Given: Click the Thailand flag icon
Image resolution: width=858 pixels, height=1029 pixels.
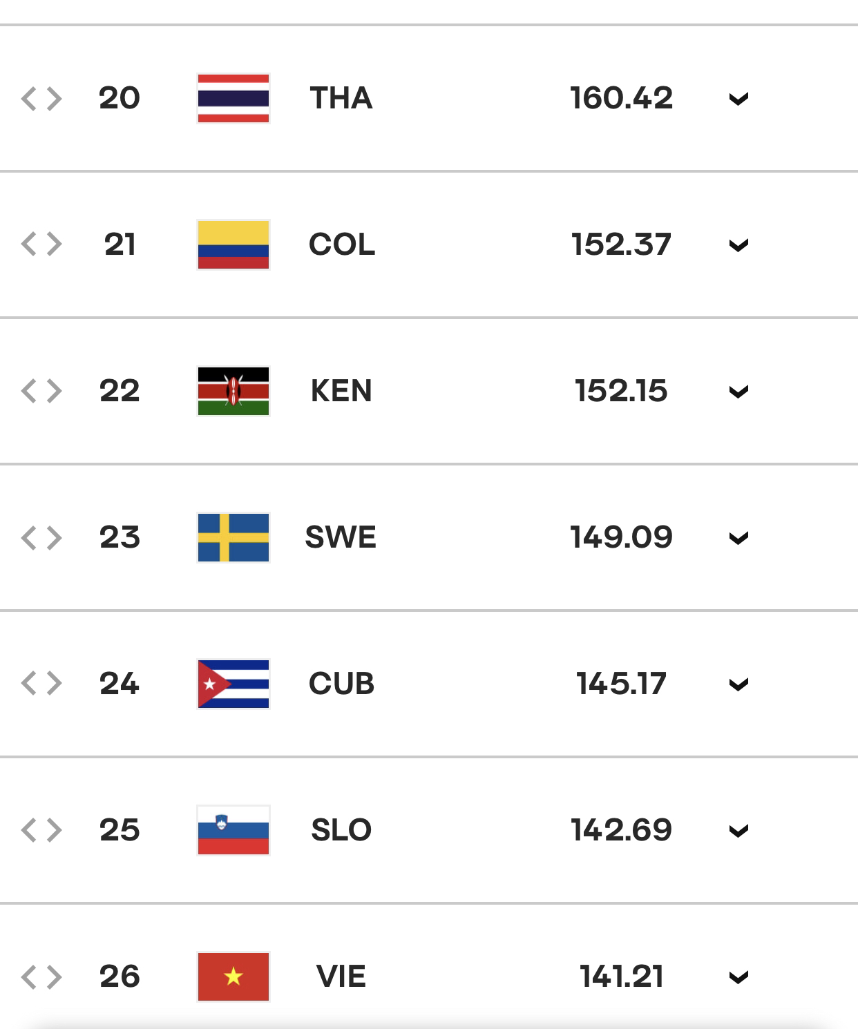Looking at the screenshot, I should 233,98.
